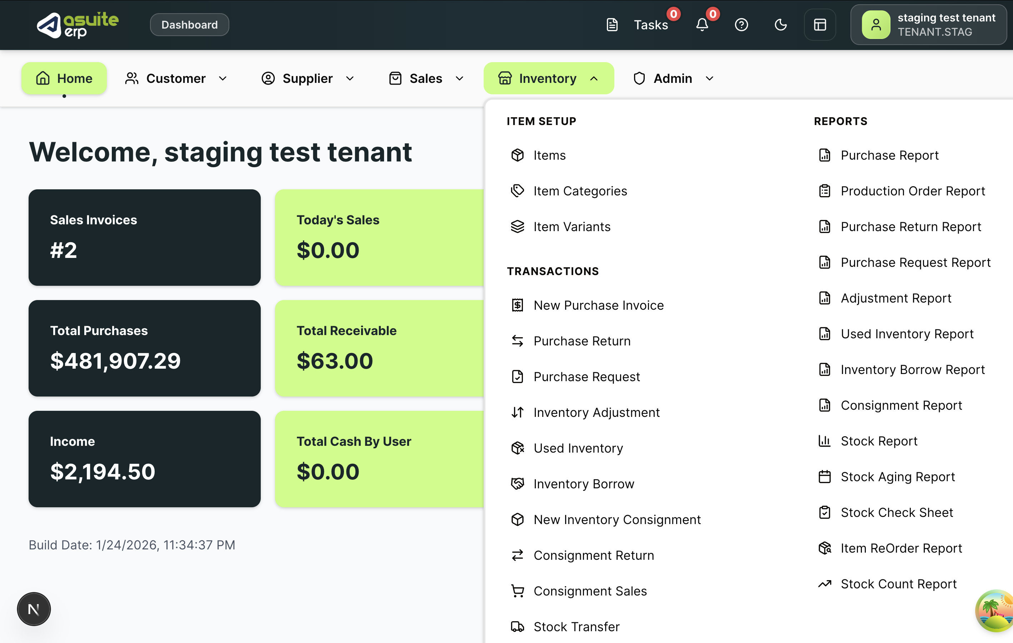Open the Adjustment Report link
Screen dimensions: 1013x643
(x=896, y=298)
